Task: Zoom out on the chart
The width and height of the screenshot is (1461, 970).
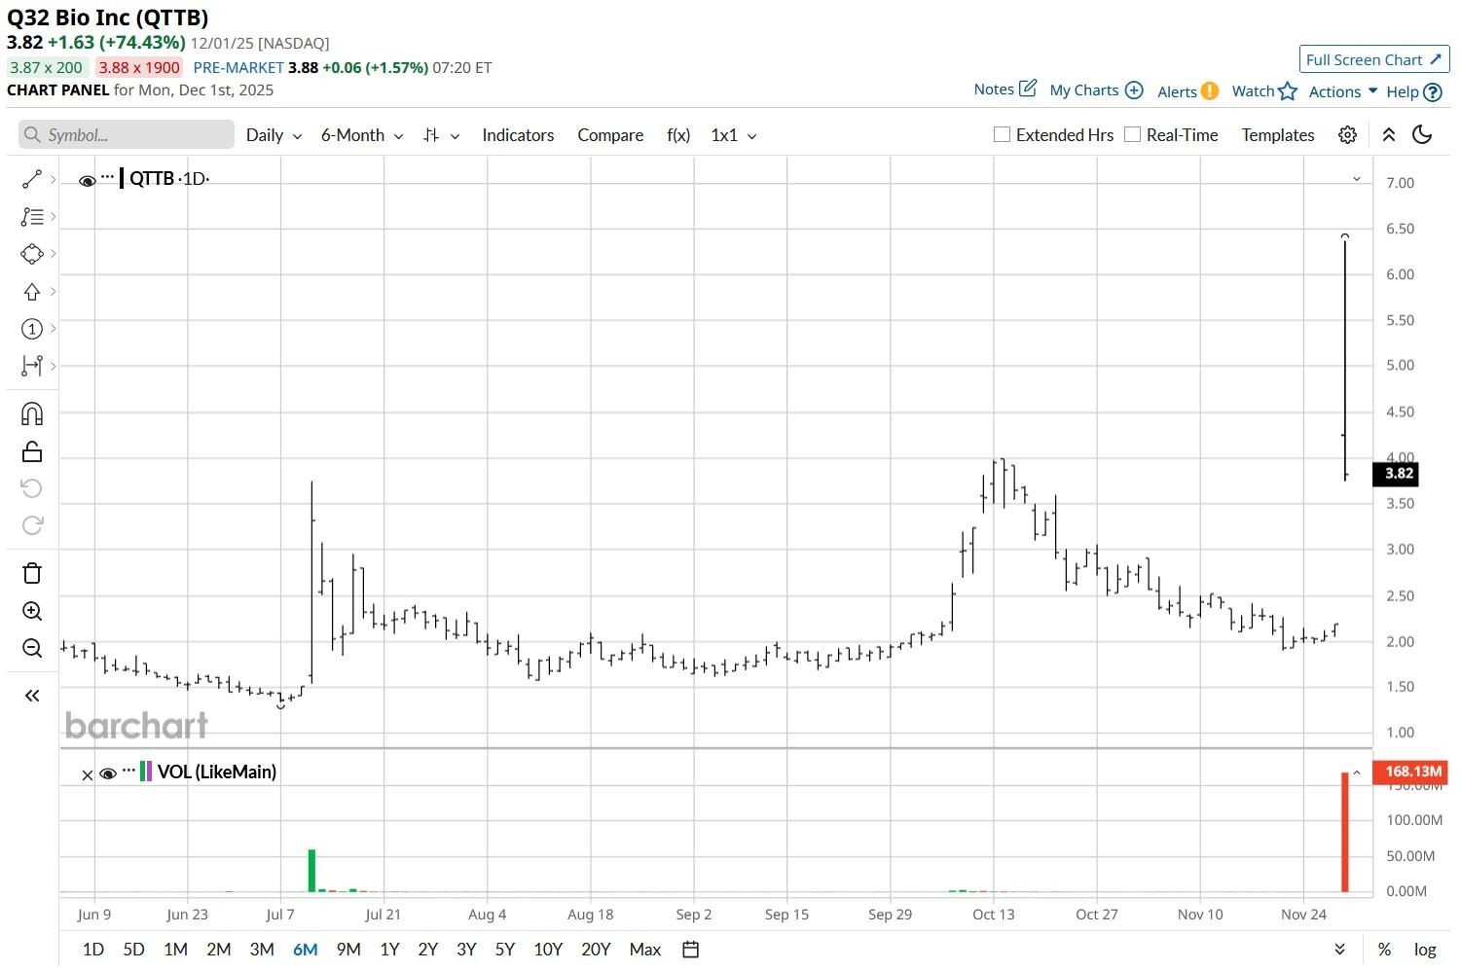Action: click(x=31, y=648)
